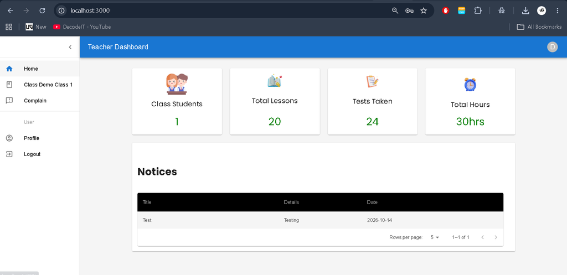The width and height of the screenshot is (567, 275).
Task: Open the Chrome three-dot menu
Action: 557,11
